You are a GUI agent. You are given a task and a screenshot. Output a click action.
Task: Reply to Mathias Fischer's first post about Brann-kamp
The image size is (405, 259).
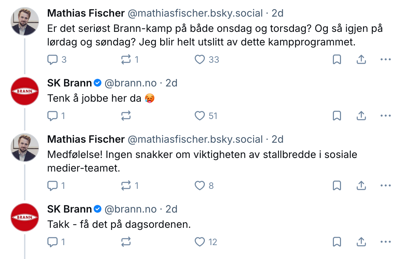click(x=52, y=60)
